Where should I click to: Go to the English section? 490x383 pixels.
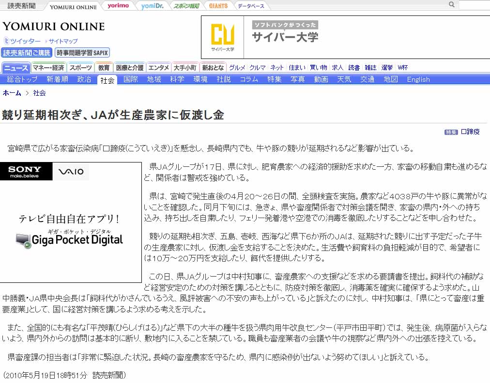click(x=418, y=79)
